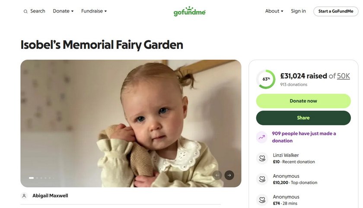Open the Sign in page

click(298, 11)
